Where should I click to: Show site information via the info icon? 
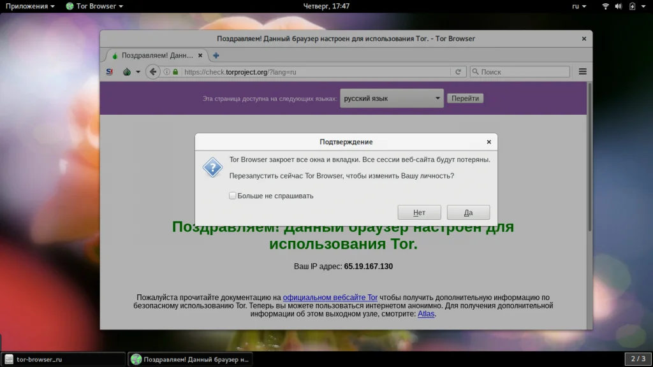click(166, 72)
